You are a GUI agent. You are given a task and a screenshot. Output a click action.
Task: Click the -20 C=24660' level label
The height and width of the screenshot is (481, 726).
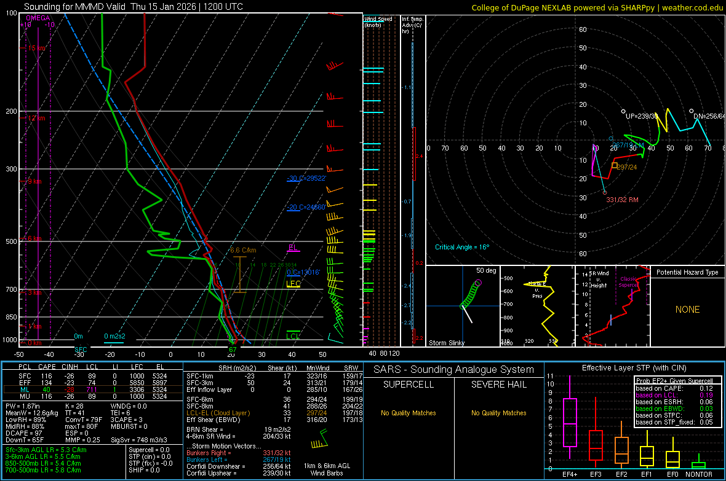[306, 207]
